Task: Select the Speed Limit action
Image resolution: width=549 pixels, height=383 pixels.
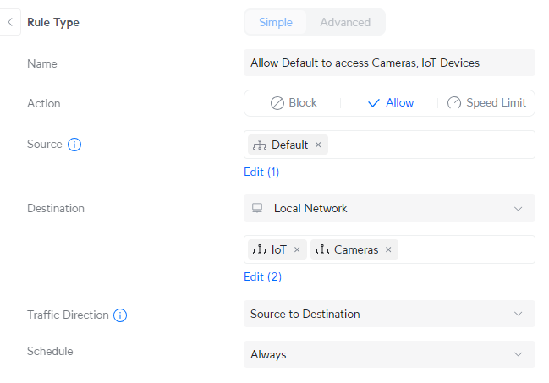Action: pos(486,103)
